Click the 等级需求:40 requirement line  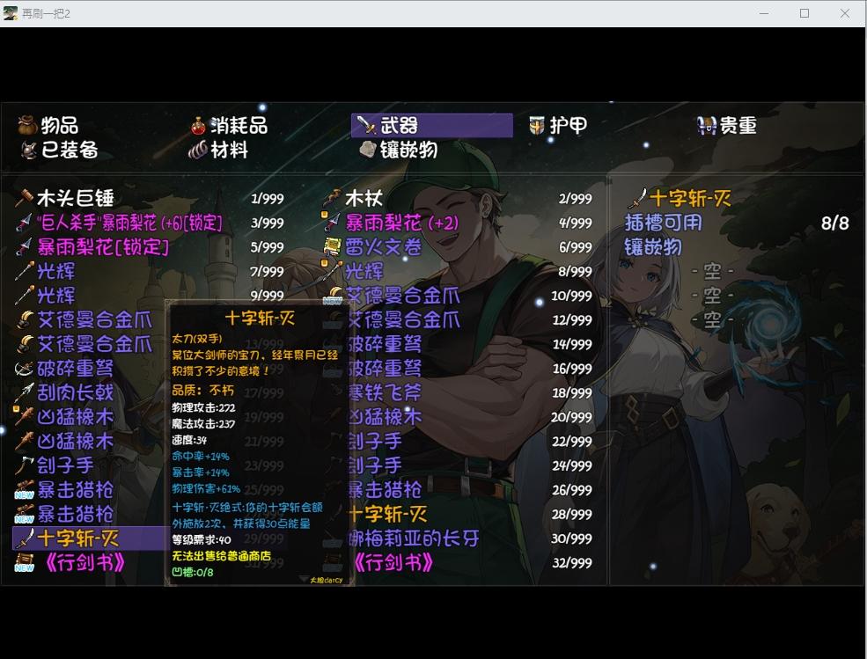tap(202, 539)
